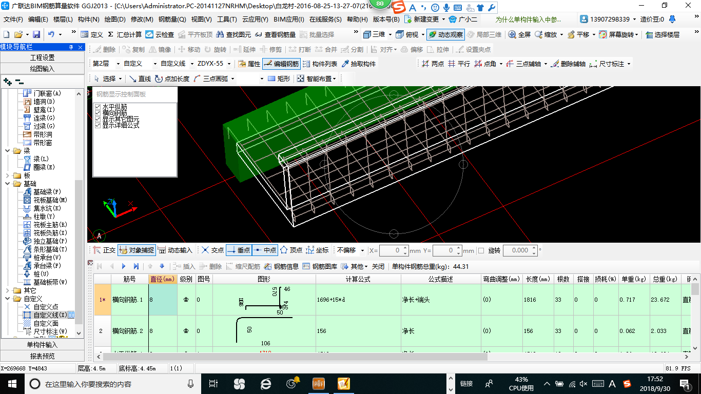Uncheck the 水平纵筋 checkbox
The height and width of the screenshot is (394, 701).
(x=98, y=107)
